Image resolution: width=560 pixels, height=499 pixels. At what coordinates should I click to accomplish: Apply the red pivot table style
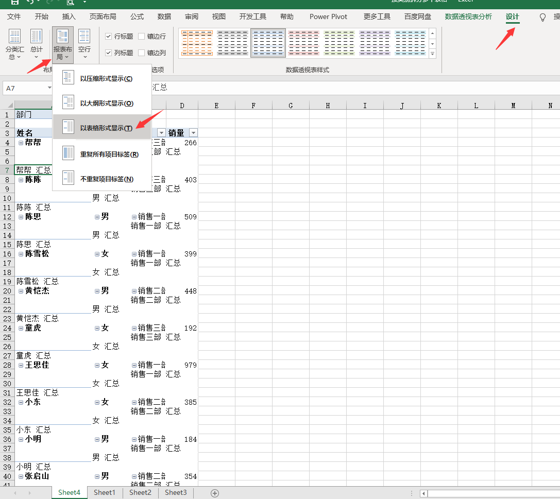pyautogui.click(x=303, y=43)
